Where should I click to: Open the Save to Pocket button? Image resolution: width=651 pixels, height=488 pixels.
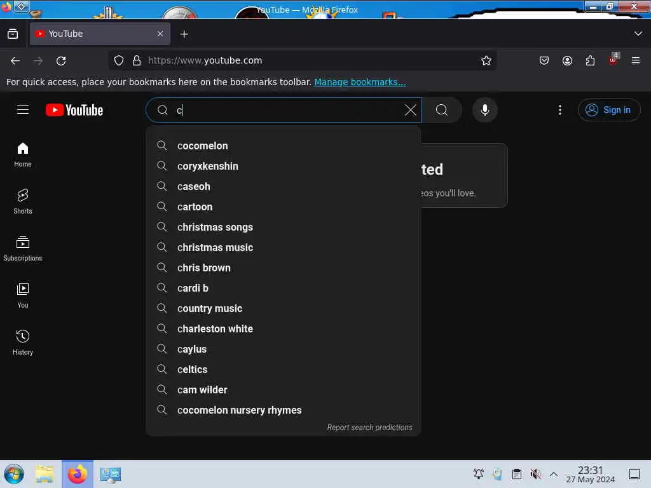(544, 60)
